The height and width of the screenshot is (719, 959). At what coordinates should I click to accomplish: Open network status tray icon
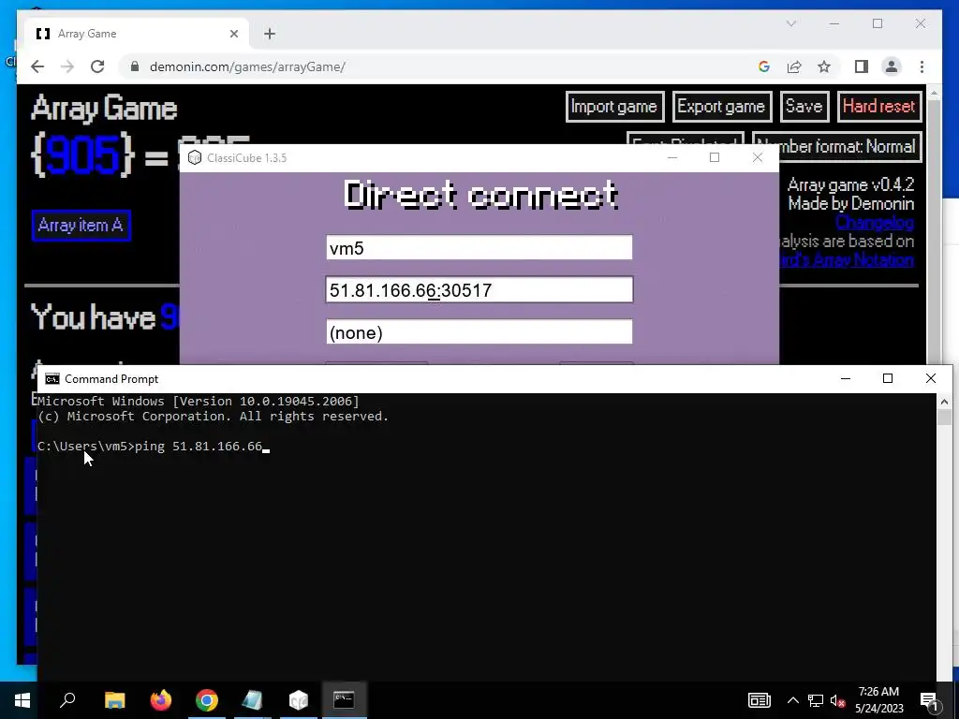tap(816, 700)
